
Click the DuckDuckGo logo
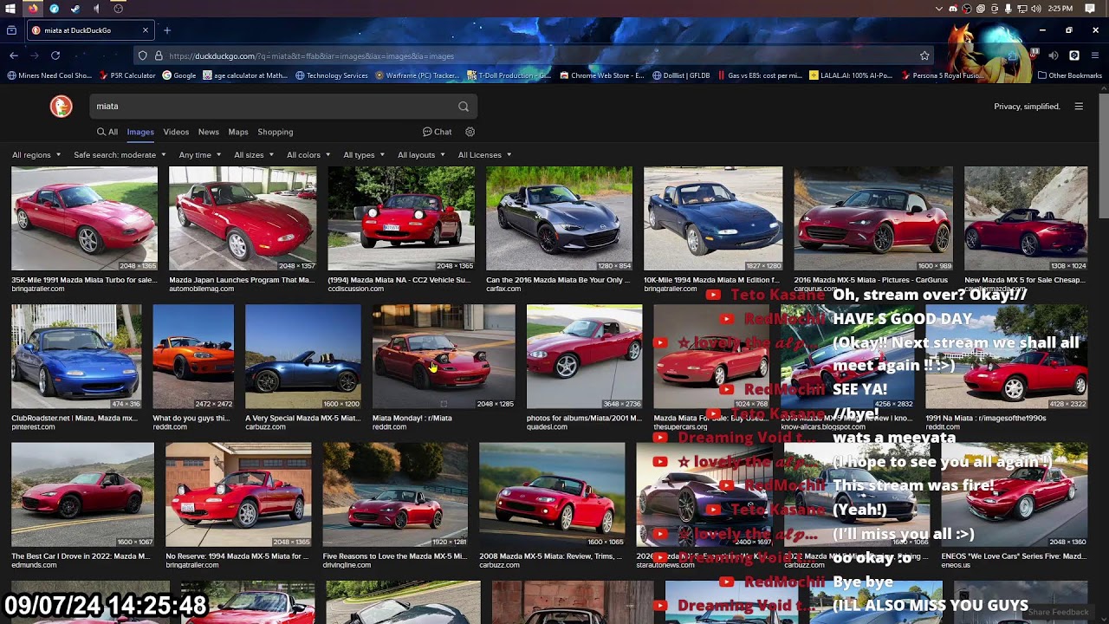pos(61,106)
